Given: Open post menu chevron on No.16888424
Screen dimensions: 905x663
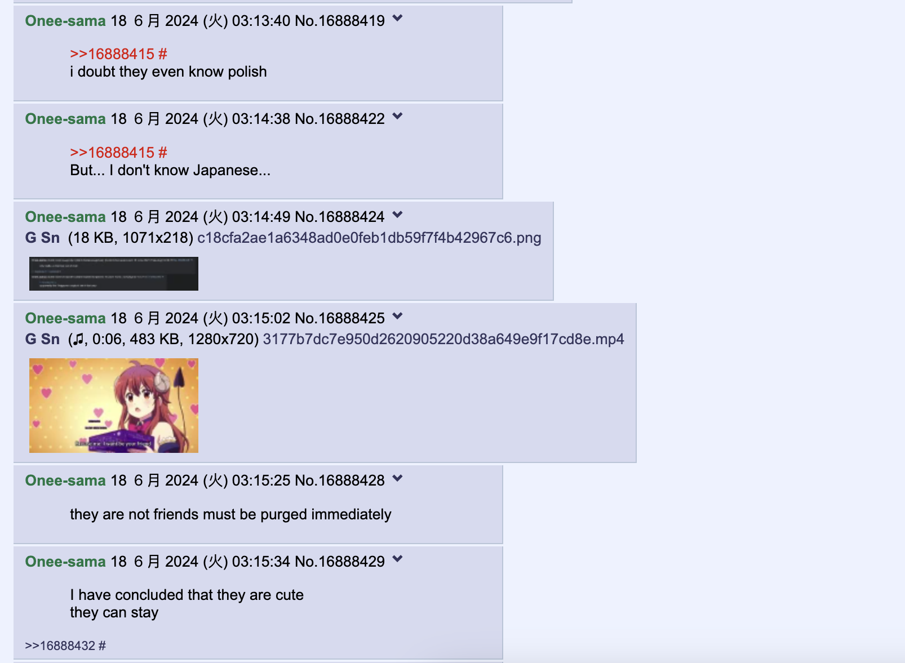Looking at the screenshot, I should (x=397, y=215).
